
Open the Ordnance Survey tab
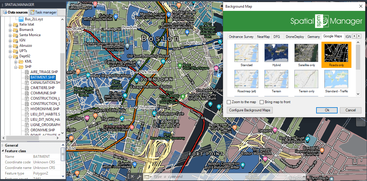[x=241, y=37]
